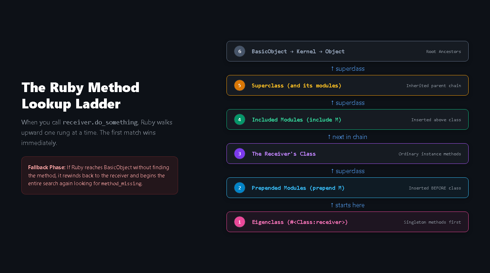490x273 pixels.
Task: Select the Prepended Modules rung label
Action: click(x=298, y=188)
